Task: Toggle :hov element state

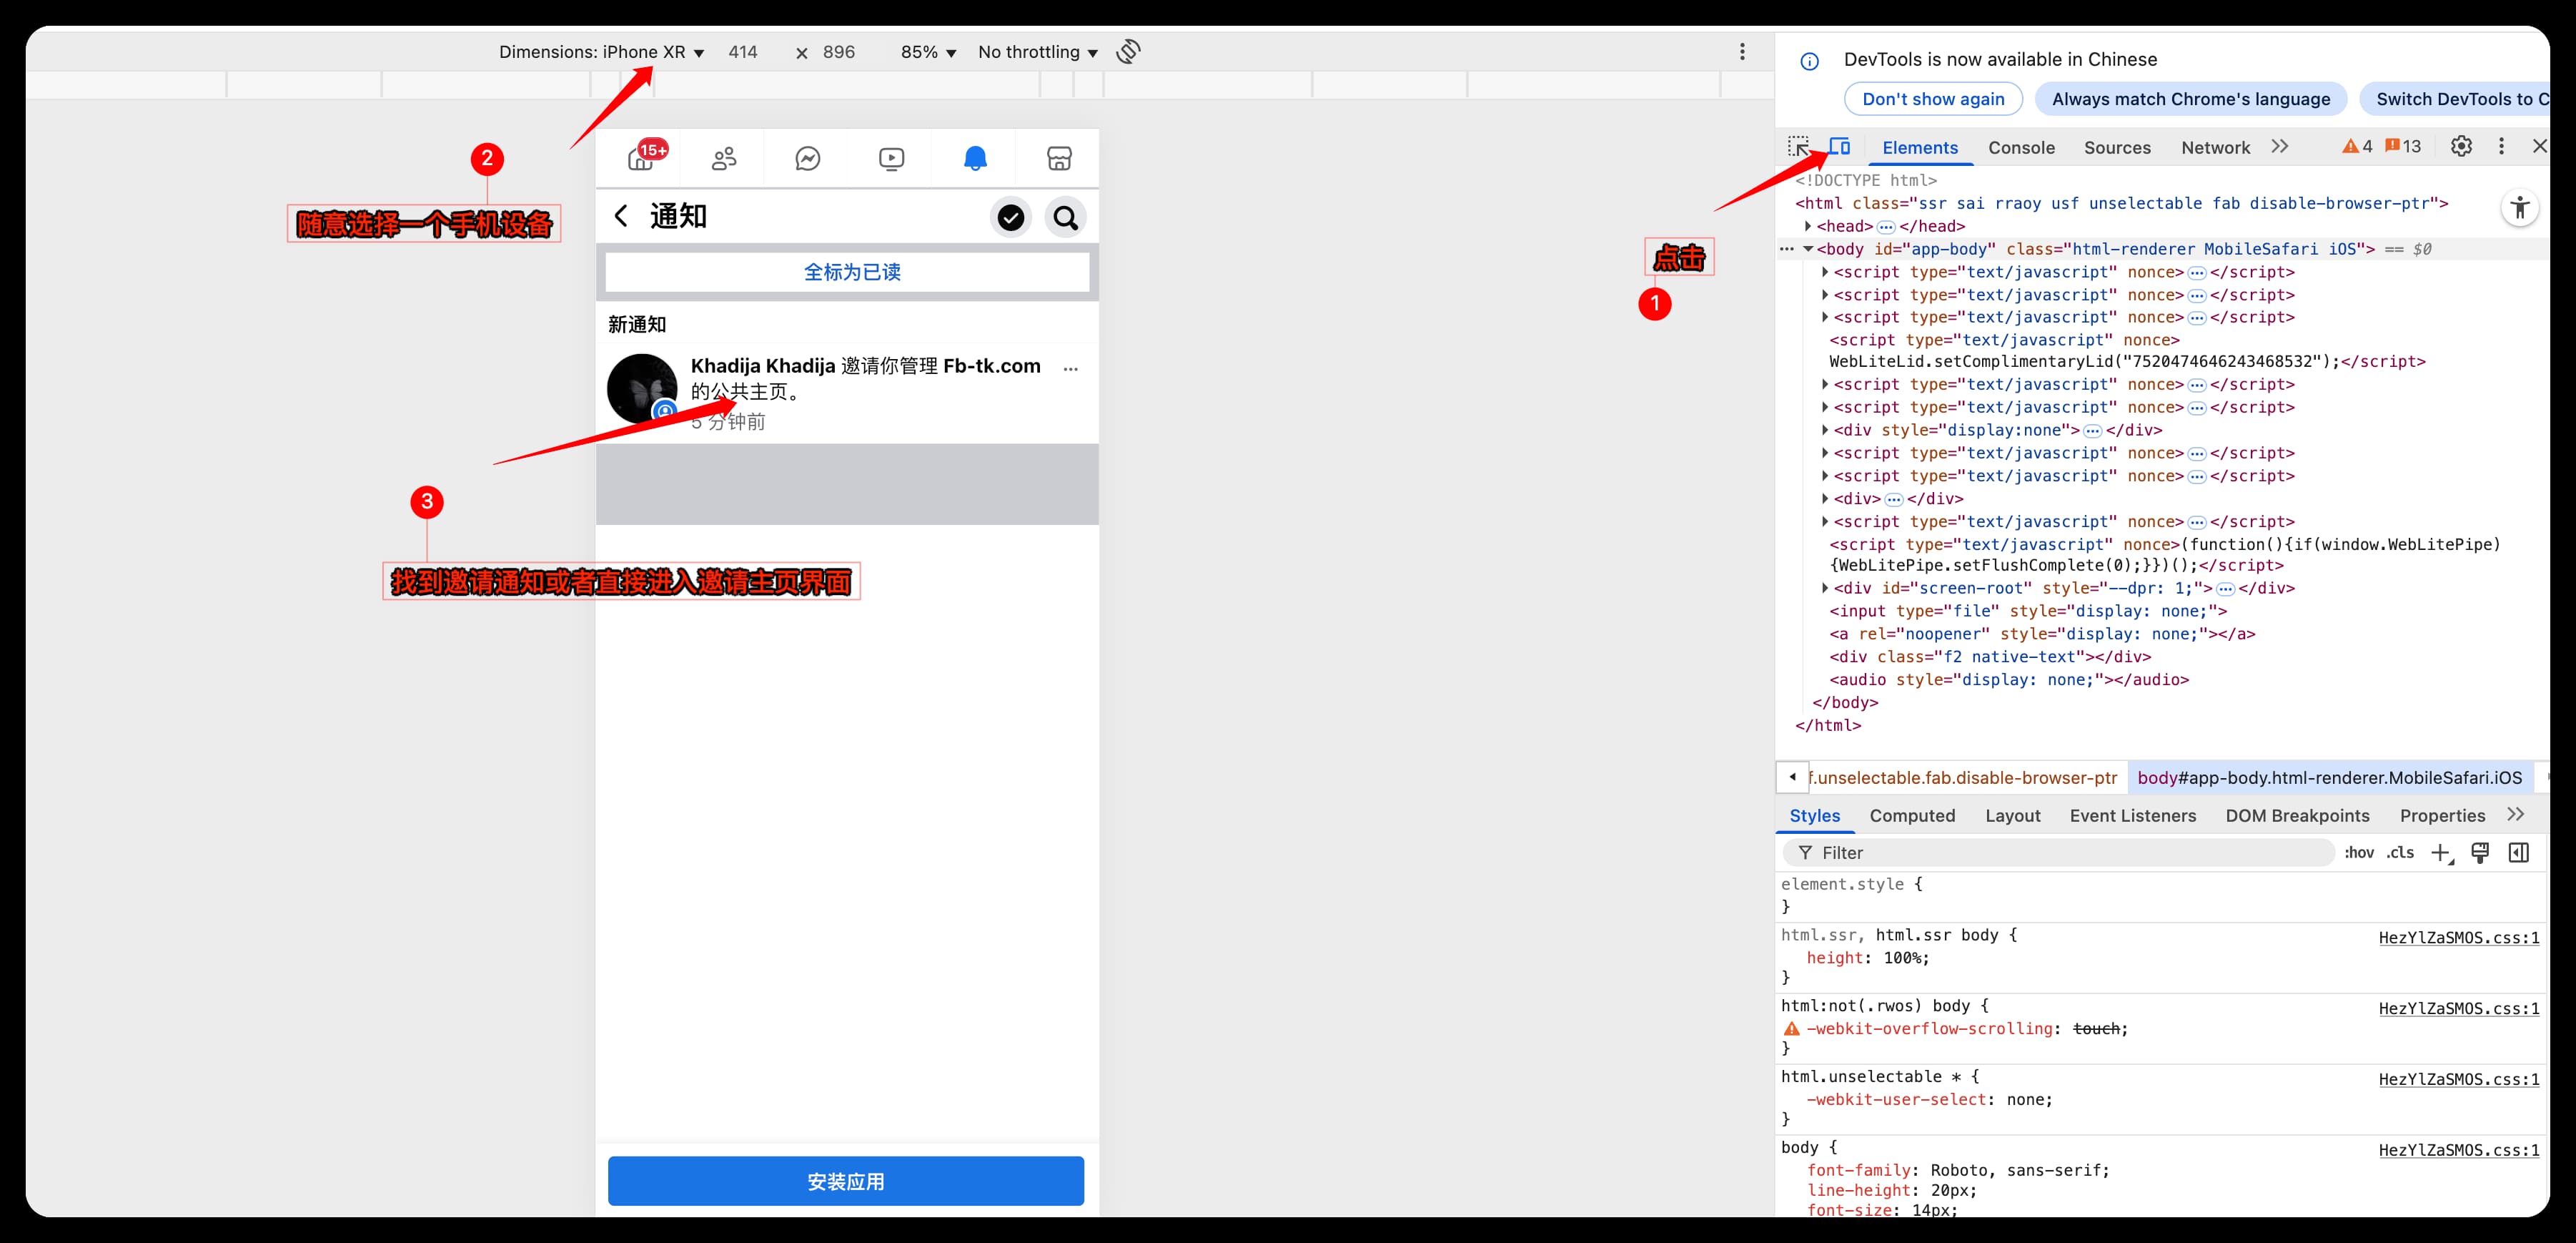Action: pyautogui.click(x=2359, y=853)
